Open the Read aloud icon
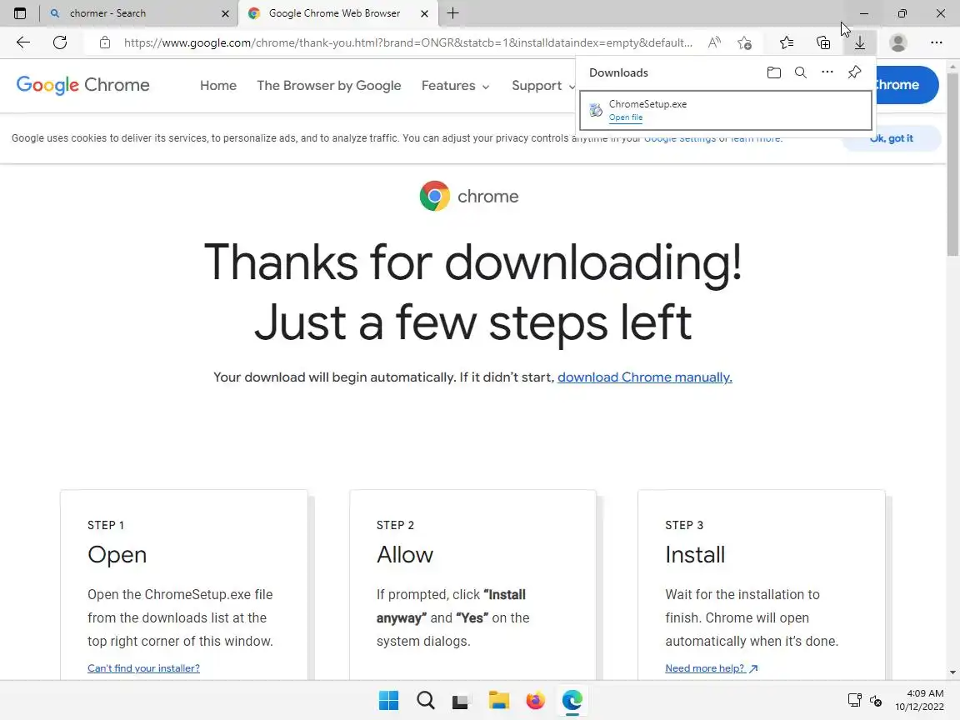This screenshot has height=720, width=960. pos(714,42)
